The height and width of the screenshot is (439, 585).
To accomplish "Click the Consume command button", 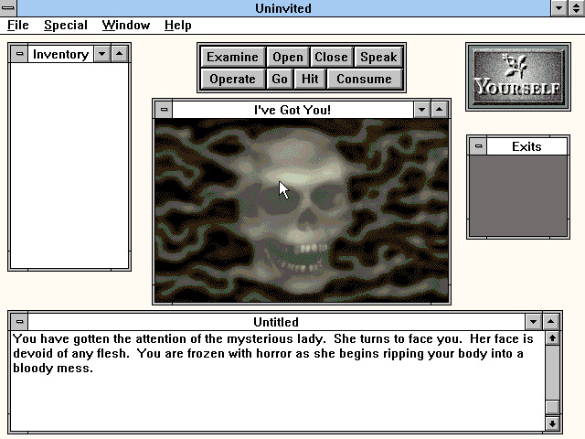I will [x=364, y=79].
